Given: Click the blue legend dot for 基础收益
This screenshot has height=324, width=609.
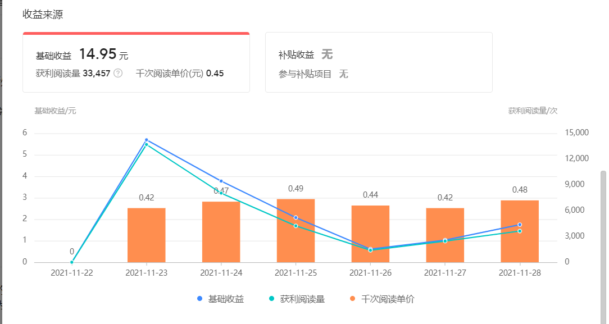Looking at the screenshot, I should (x=199, y=299).
